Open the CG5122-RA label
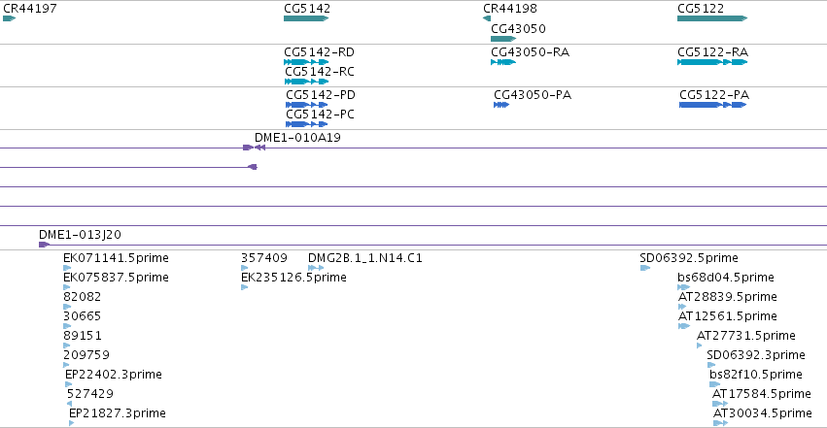 tap(712, 52)
